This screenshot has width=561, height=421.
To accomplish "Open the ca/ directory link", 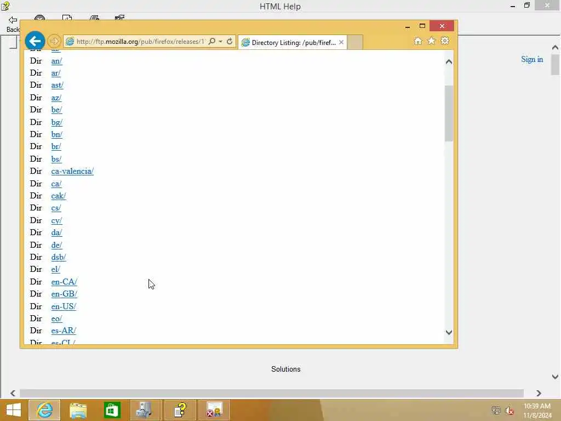I will tap(56, 184).
